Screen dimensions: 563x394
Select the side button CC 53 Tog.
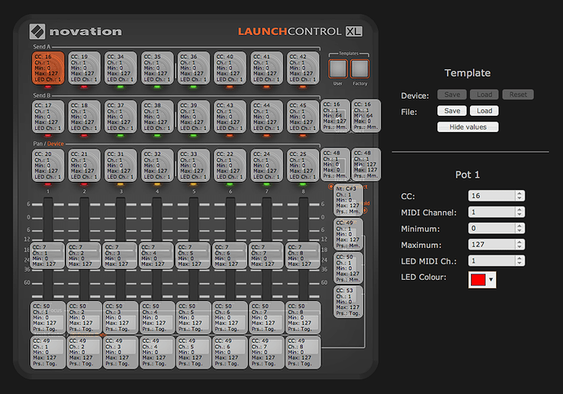[348, 302]
